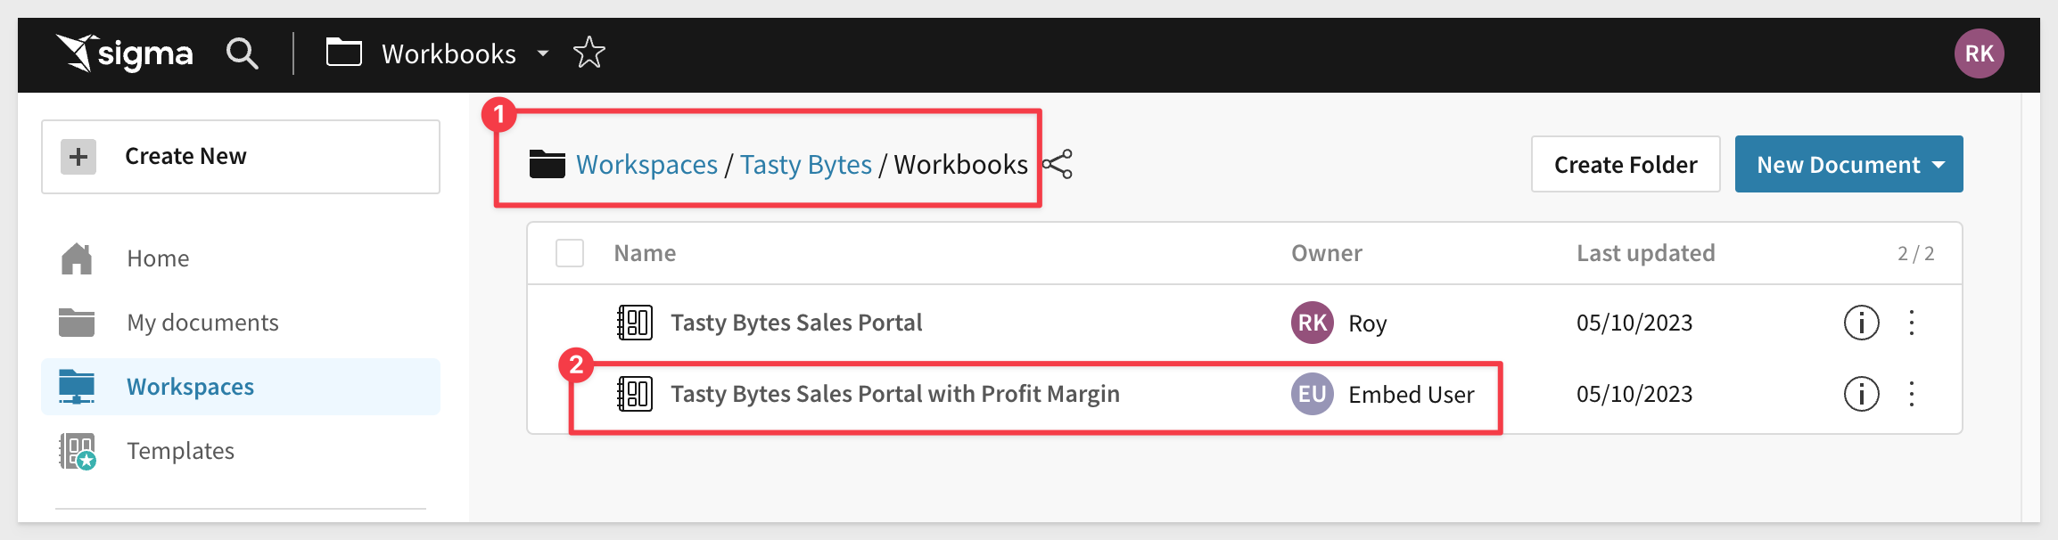
Task: Open more options for Profit Margin workbook
Action: click(1912, 394)
